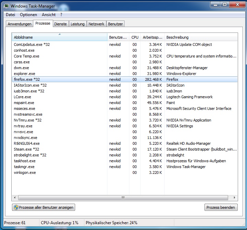Select the explorer.exe process
The width and height of the screenshot is (247, 230).
click(x=125, y=74)
